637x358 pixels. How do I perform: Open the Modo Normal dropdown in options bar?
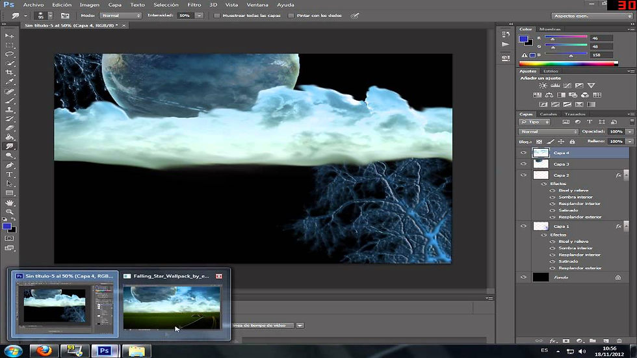(121, 16)
